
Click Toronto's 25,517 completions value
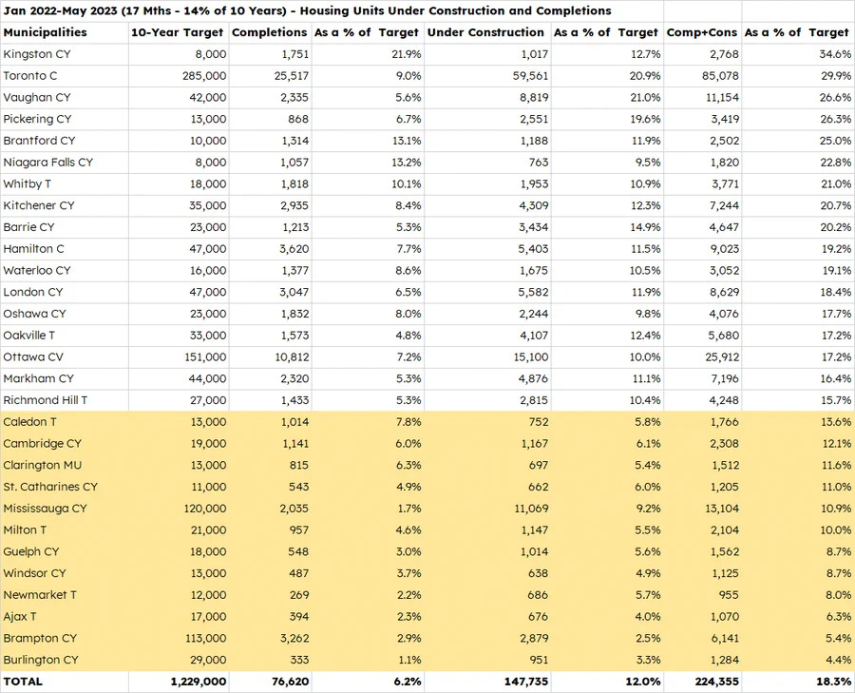[x=292, y=76]
